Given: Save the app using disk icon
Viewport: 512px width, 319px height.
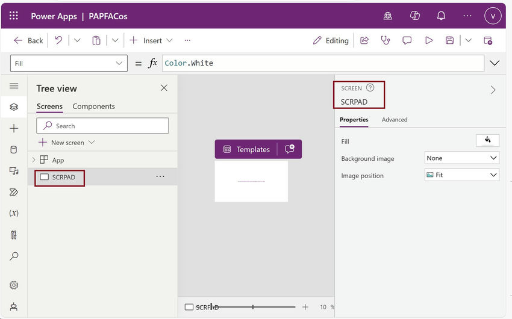Looking at the screenshot, I should [x=449, y=40].
